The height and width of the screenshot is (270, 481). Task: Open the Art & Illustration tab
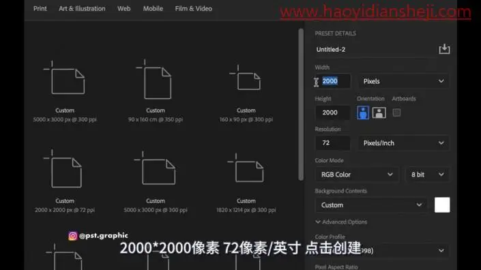[x=82, y=9]
